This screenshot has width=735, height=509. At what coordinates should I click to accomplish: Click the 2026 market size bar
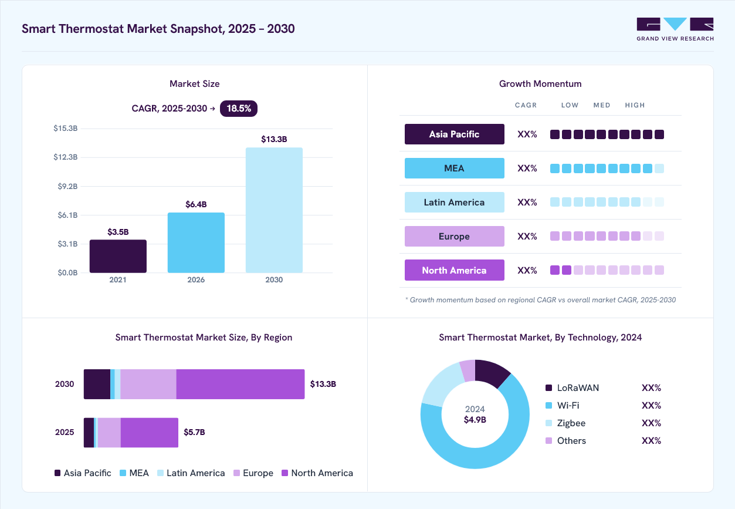coord(196,242)
